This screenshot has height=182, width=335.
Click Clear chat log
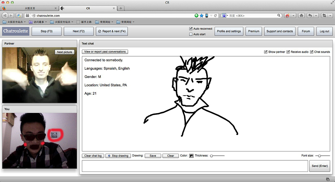click(x=93, y=156)
